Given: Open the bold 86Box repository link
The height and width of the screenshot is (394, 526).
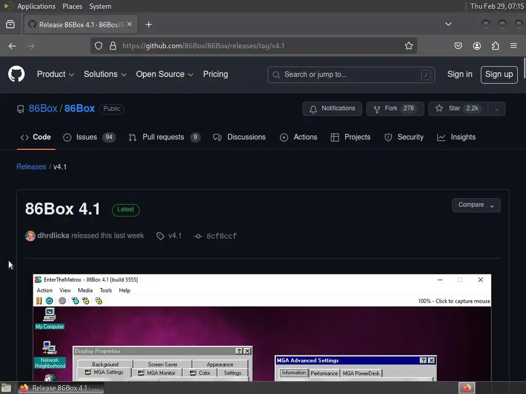Looking at the screenshot, I should coord(80,109).
